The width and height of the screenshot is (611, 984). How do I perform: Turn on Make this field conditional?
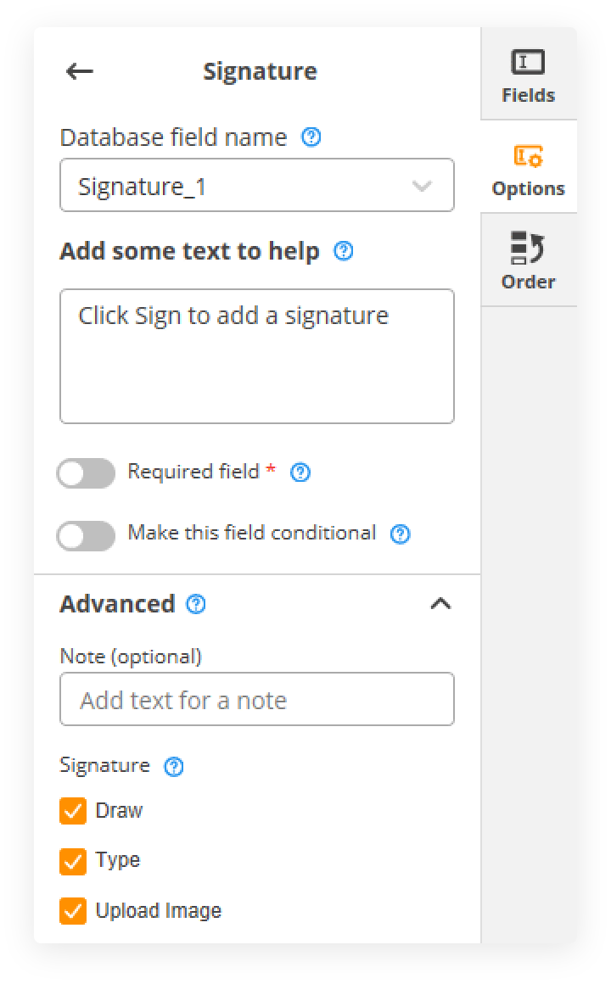point(86,535)
